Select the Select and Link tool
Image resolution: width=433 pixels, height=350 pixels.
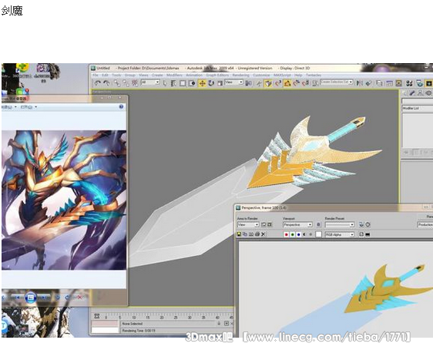[x=117, y=82]
